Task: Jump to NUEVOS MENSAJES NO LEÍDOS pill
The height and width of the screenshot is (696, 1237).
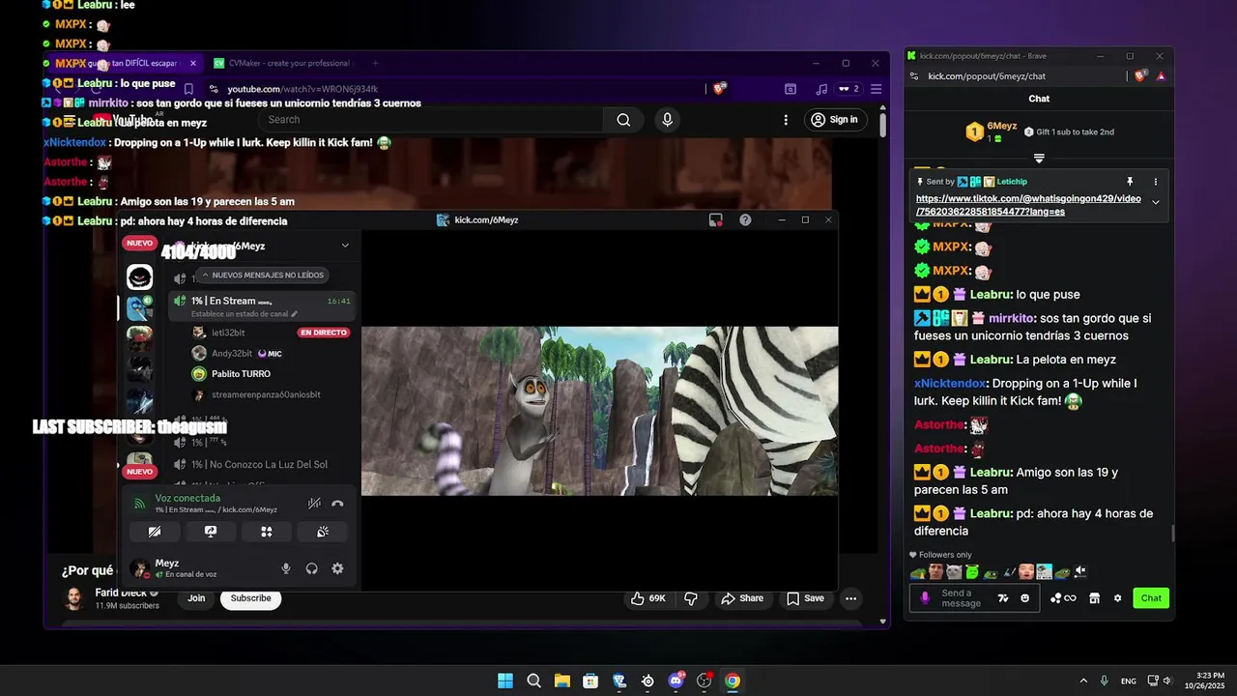Action: (x=263, y=275)
